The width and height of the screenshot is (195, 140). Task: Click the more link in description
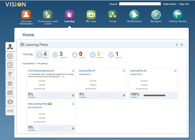coord(63,77)
